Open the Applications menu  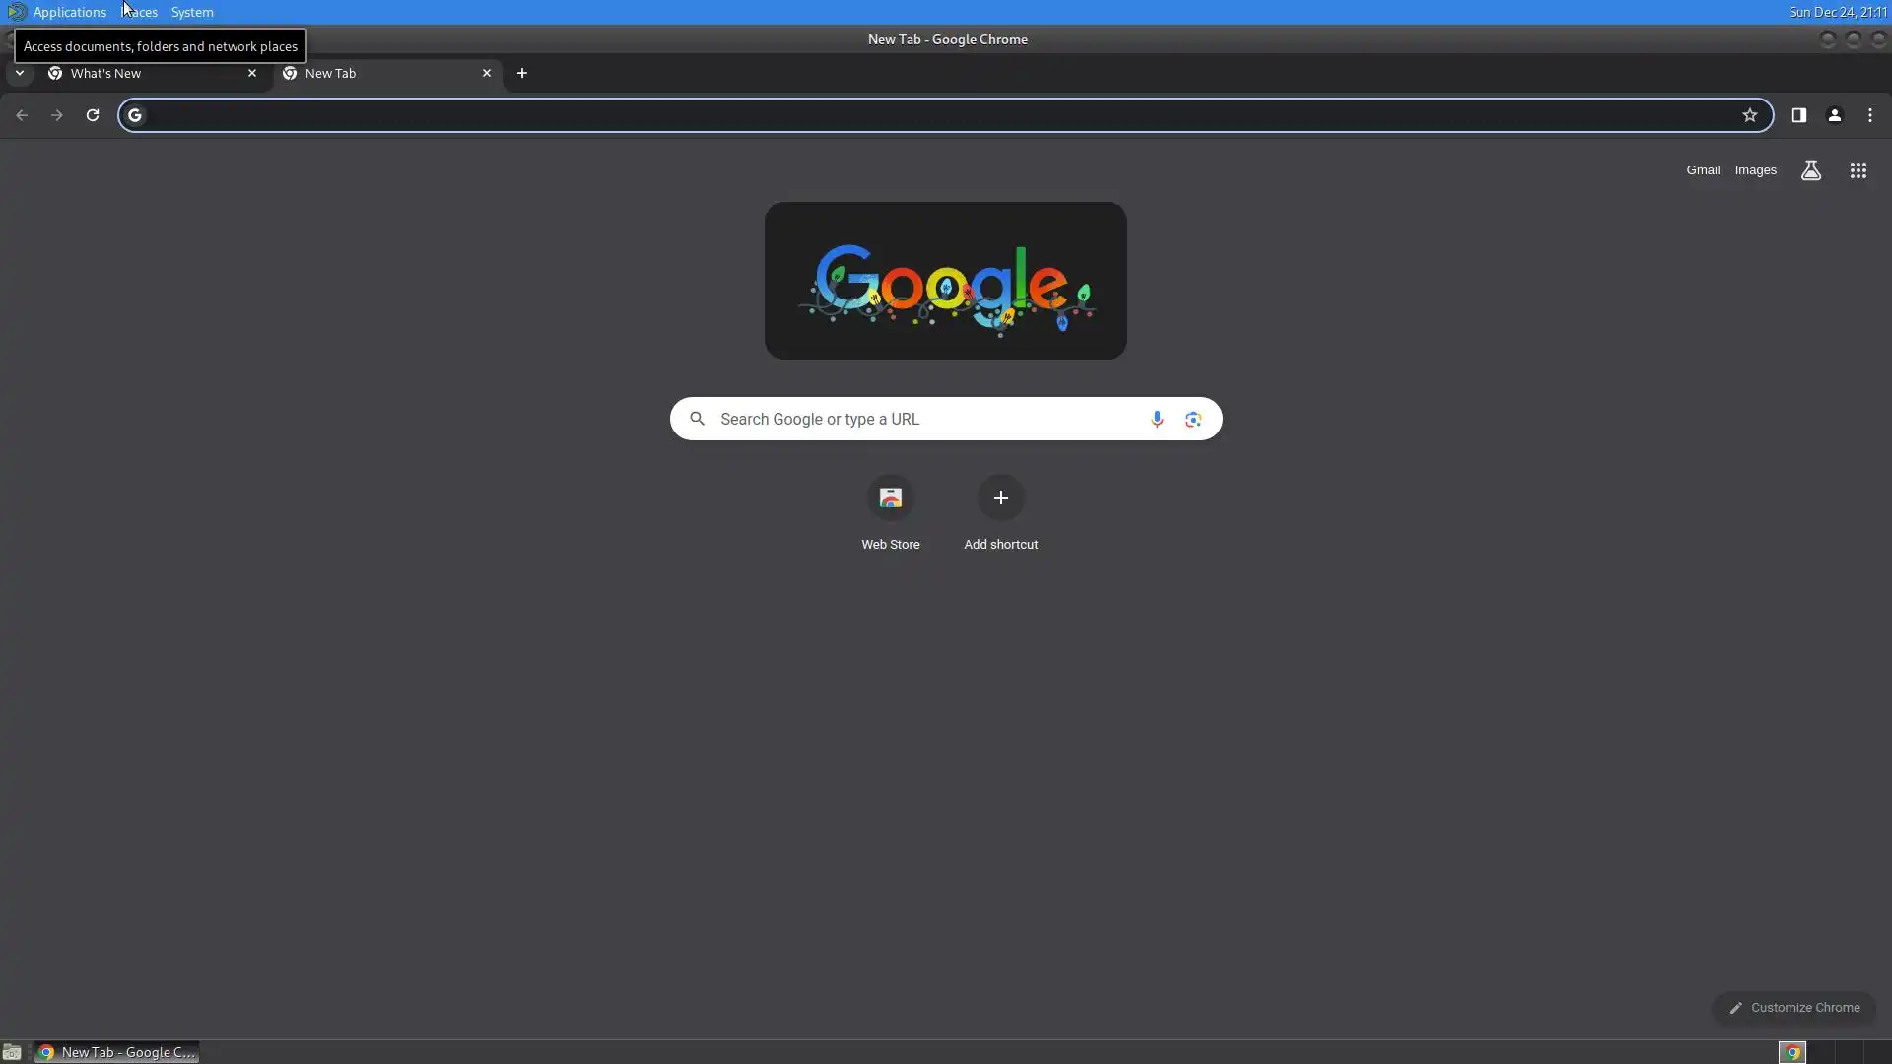tap(69, 12)
